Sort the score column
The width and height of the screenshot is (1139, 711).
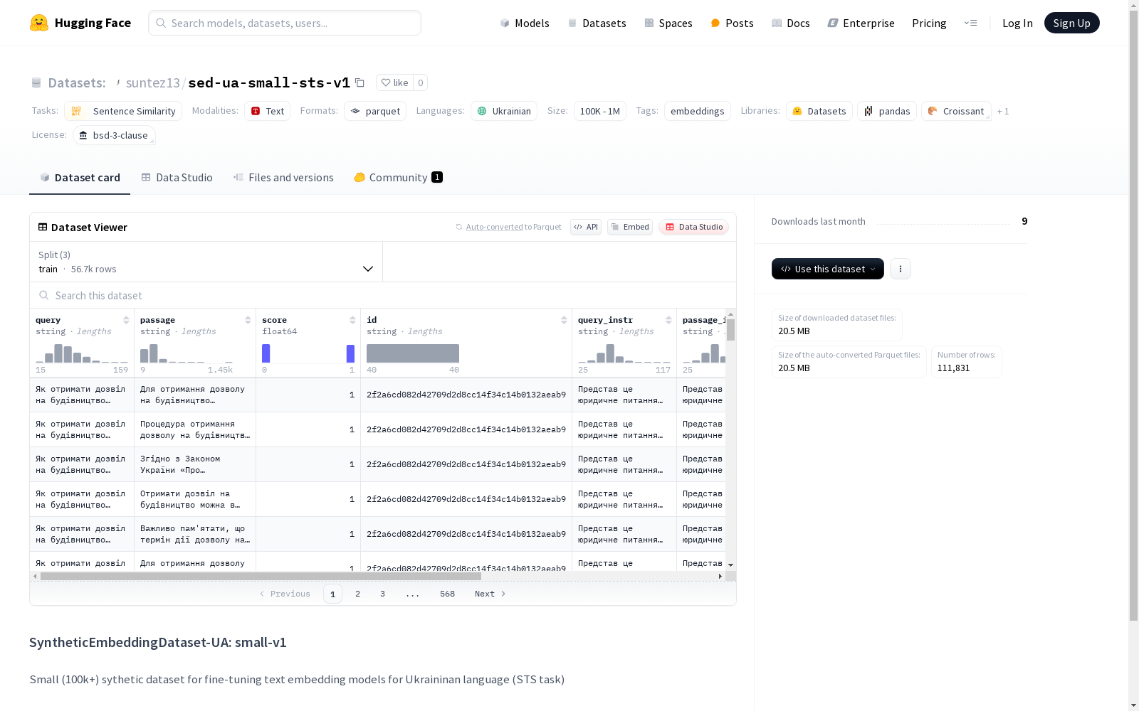(x=352, y=320)
